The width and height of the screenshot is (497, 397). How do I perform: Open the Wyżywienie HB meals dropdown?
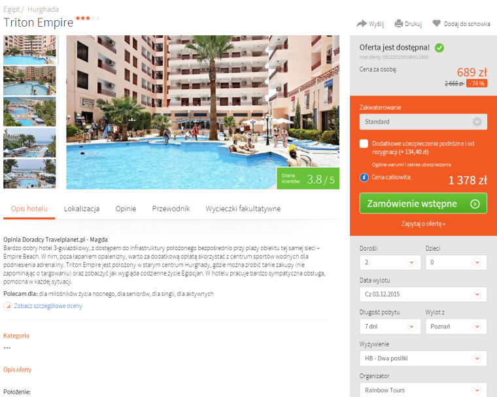pyautogui.click(x=423, y=358)
